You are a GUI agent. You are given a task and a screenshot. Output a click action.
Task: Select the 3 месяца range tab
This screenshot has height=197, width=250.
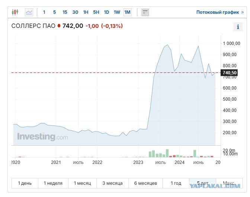coord(112,183)
